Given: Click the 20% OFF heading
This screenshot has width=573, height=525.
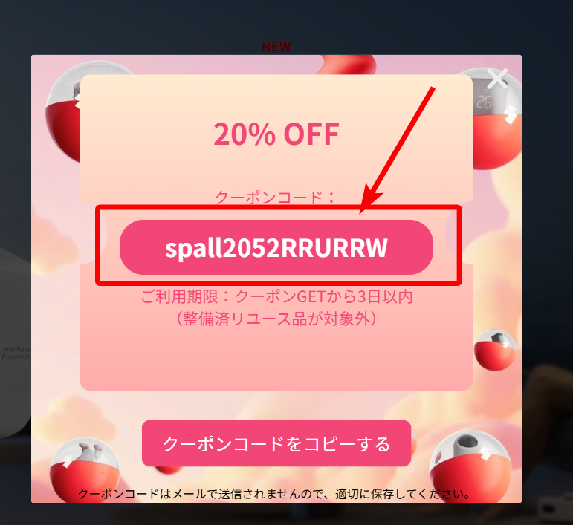Looking at the screenshot, I should point(276,134).
